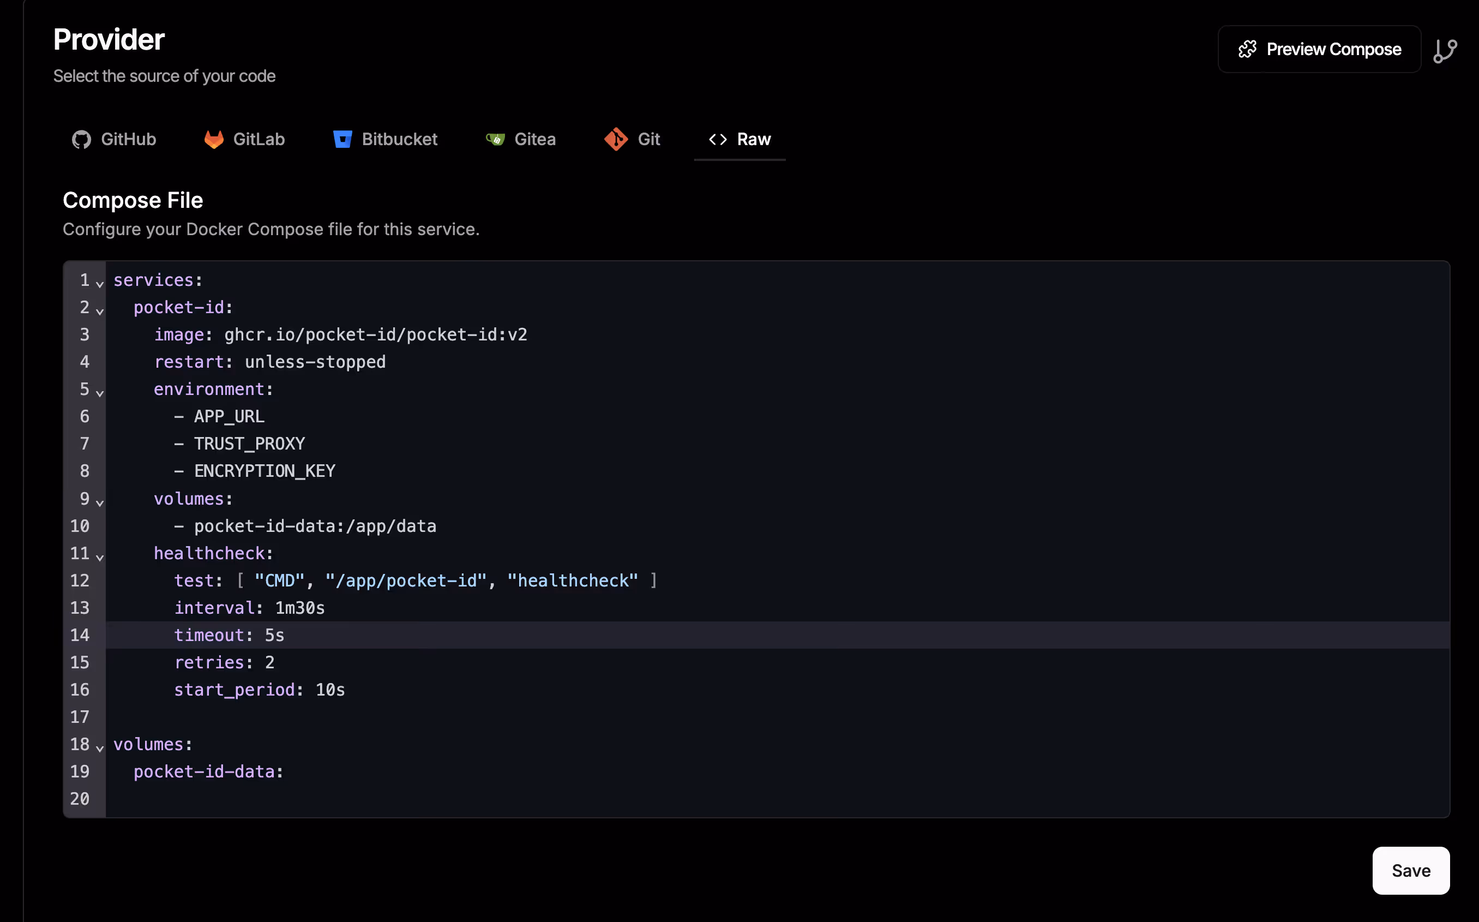Click the Gitea tea cup icon
1479x922 pixels.
point(495,140)
